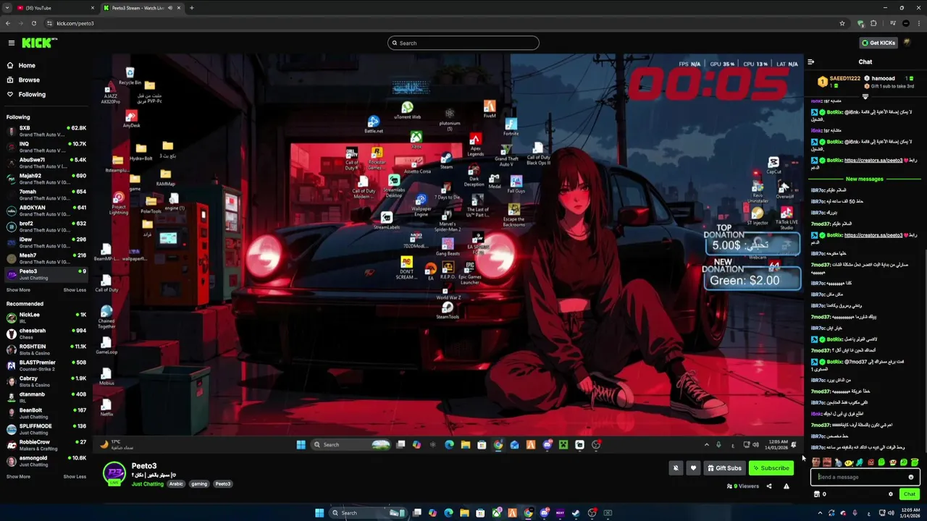The width and height of the screenshot is (927, 521).
Task: Open the tab search dropdown arrow
Action: tap(7, 8)
